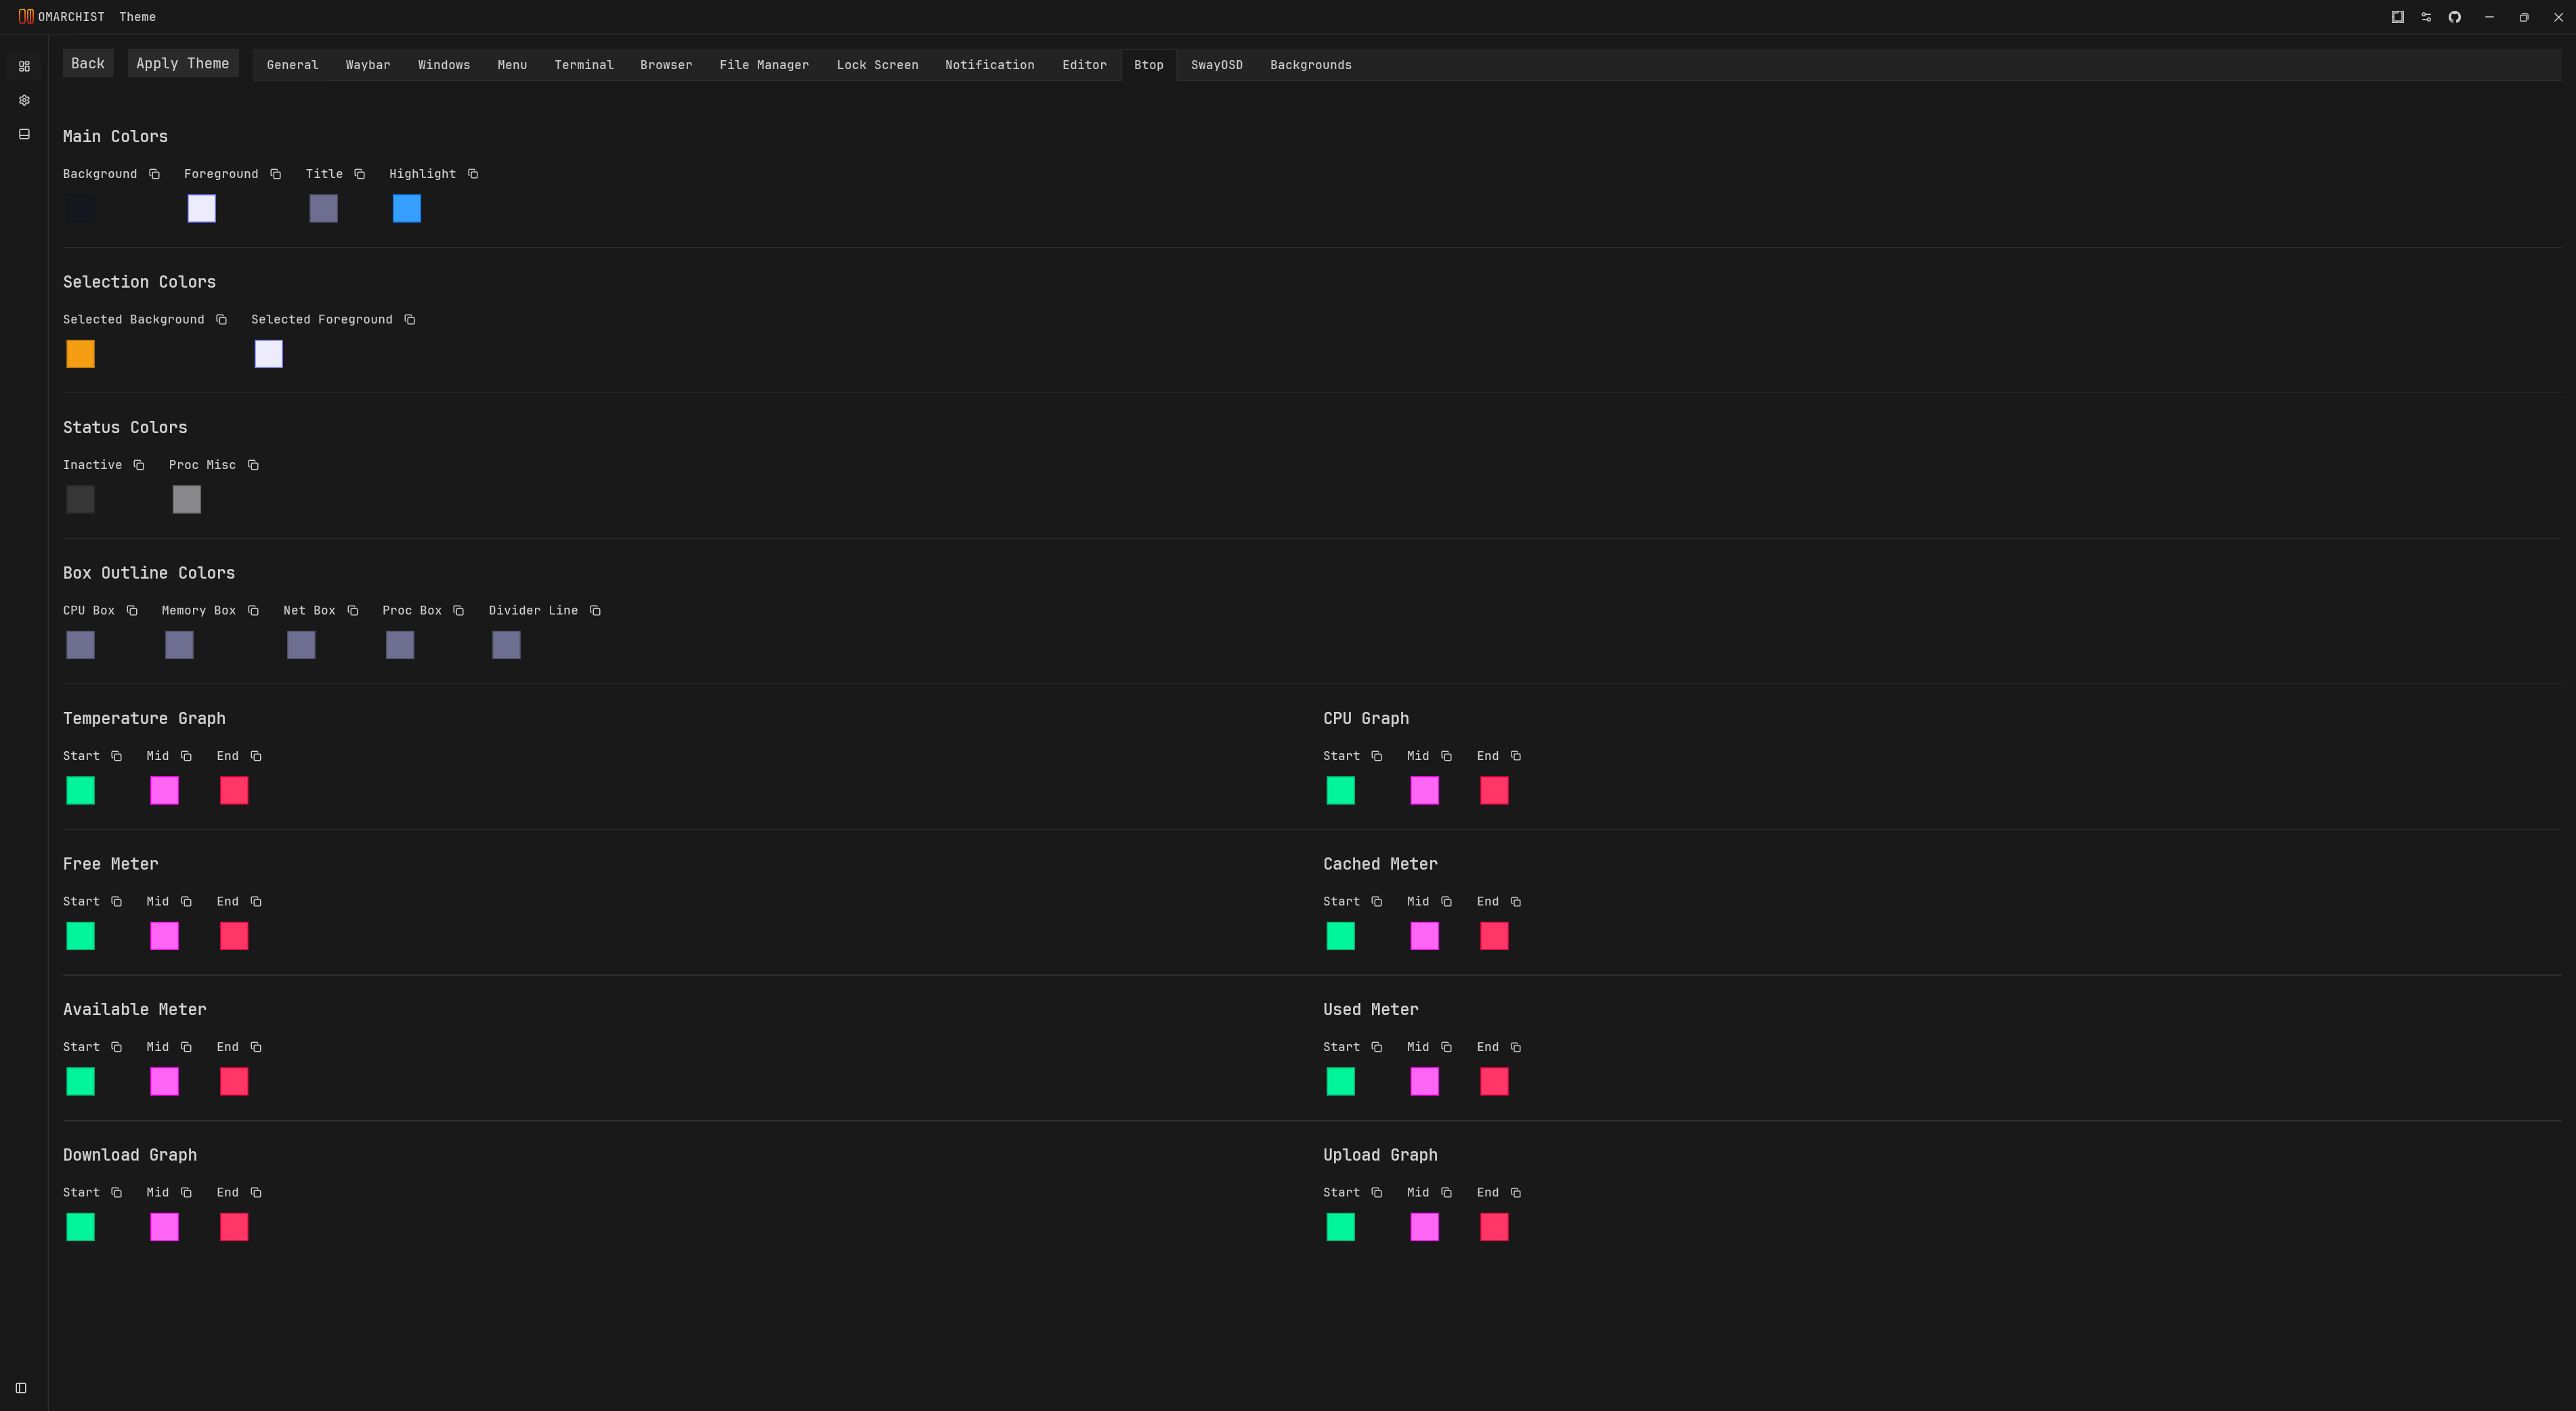The image size is (2576, 1411).
Task: Copy Used Meter Start color
Action: click(1376, 1048)
